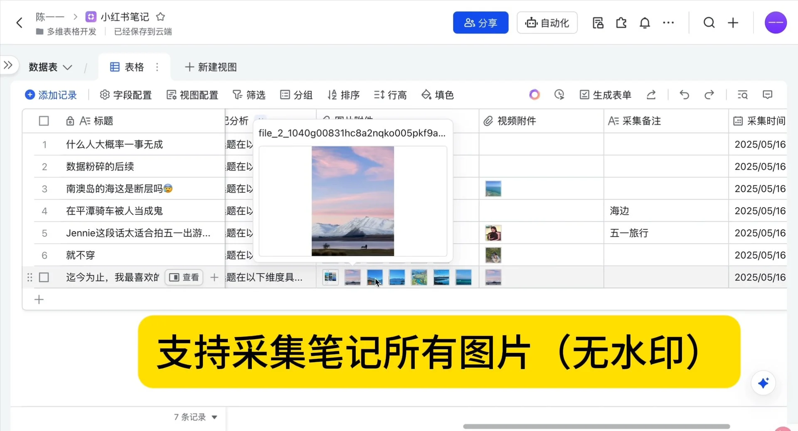Image resolution: width=798 pixels, height=431 pixels.
Task: Switch to 新建视图 to create a view
Action: coord(210,67)
